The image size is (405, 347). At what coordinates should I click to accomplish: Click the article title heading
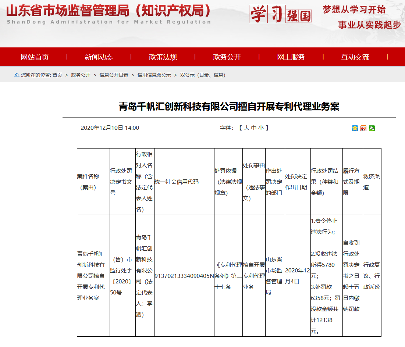pos(229,106)
